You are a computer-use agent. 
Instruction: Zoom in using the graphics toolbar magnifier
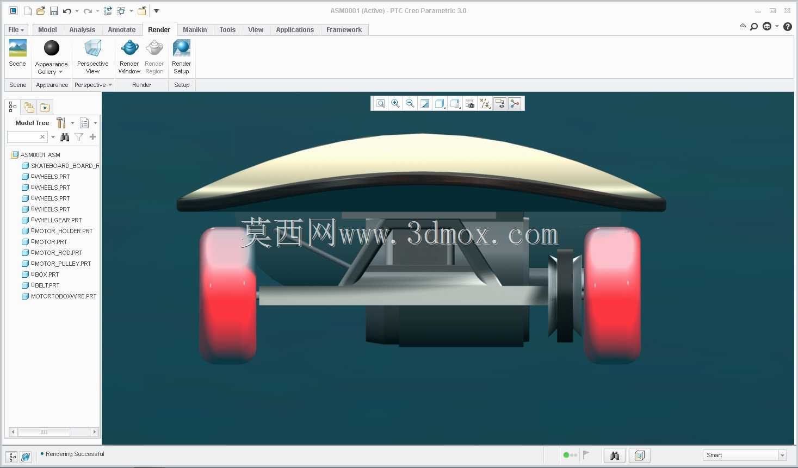point(395,103)
